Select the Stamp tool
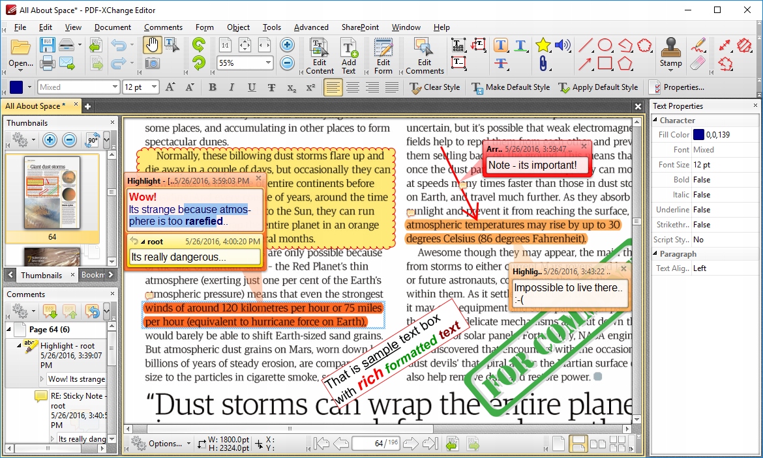 pyautogui.click(x=670, y=52)
